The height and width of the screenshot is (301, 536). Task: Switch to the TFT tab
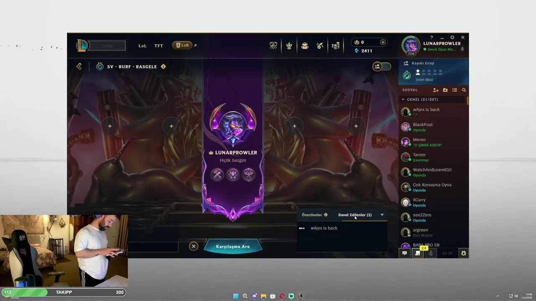(x=159, y=46)
